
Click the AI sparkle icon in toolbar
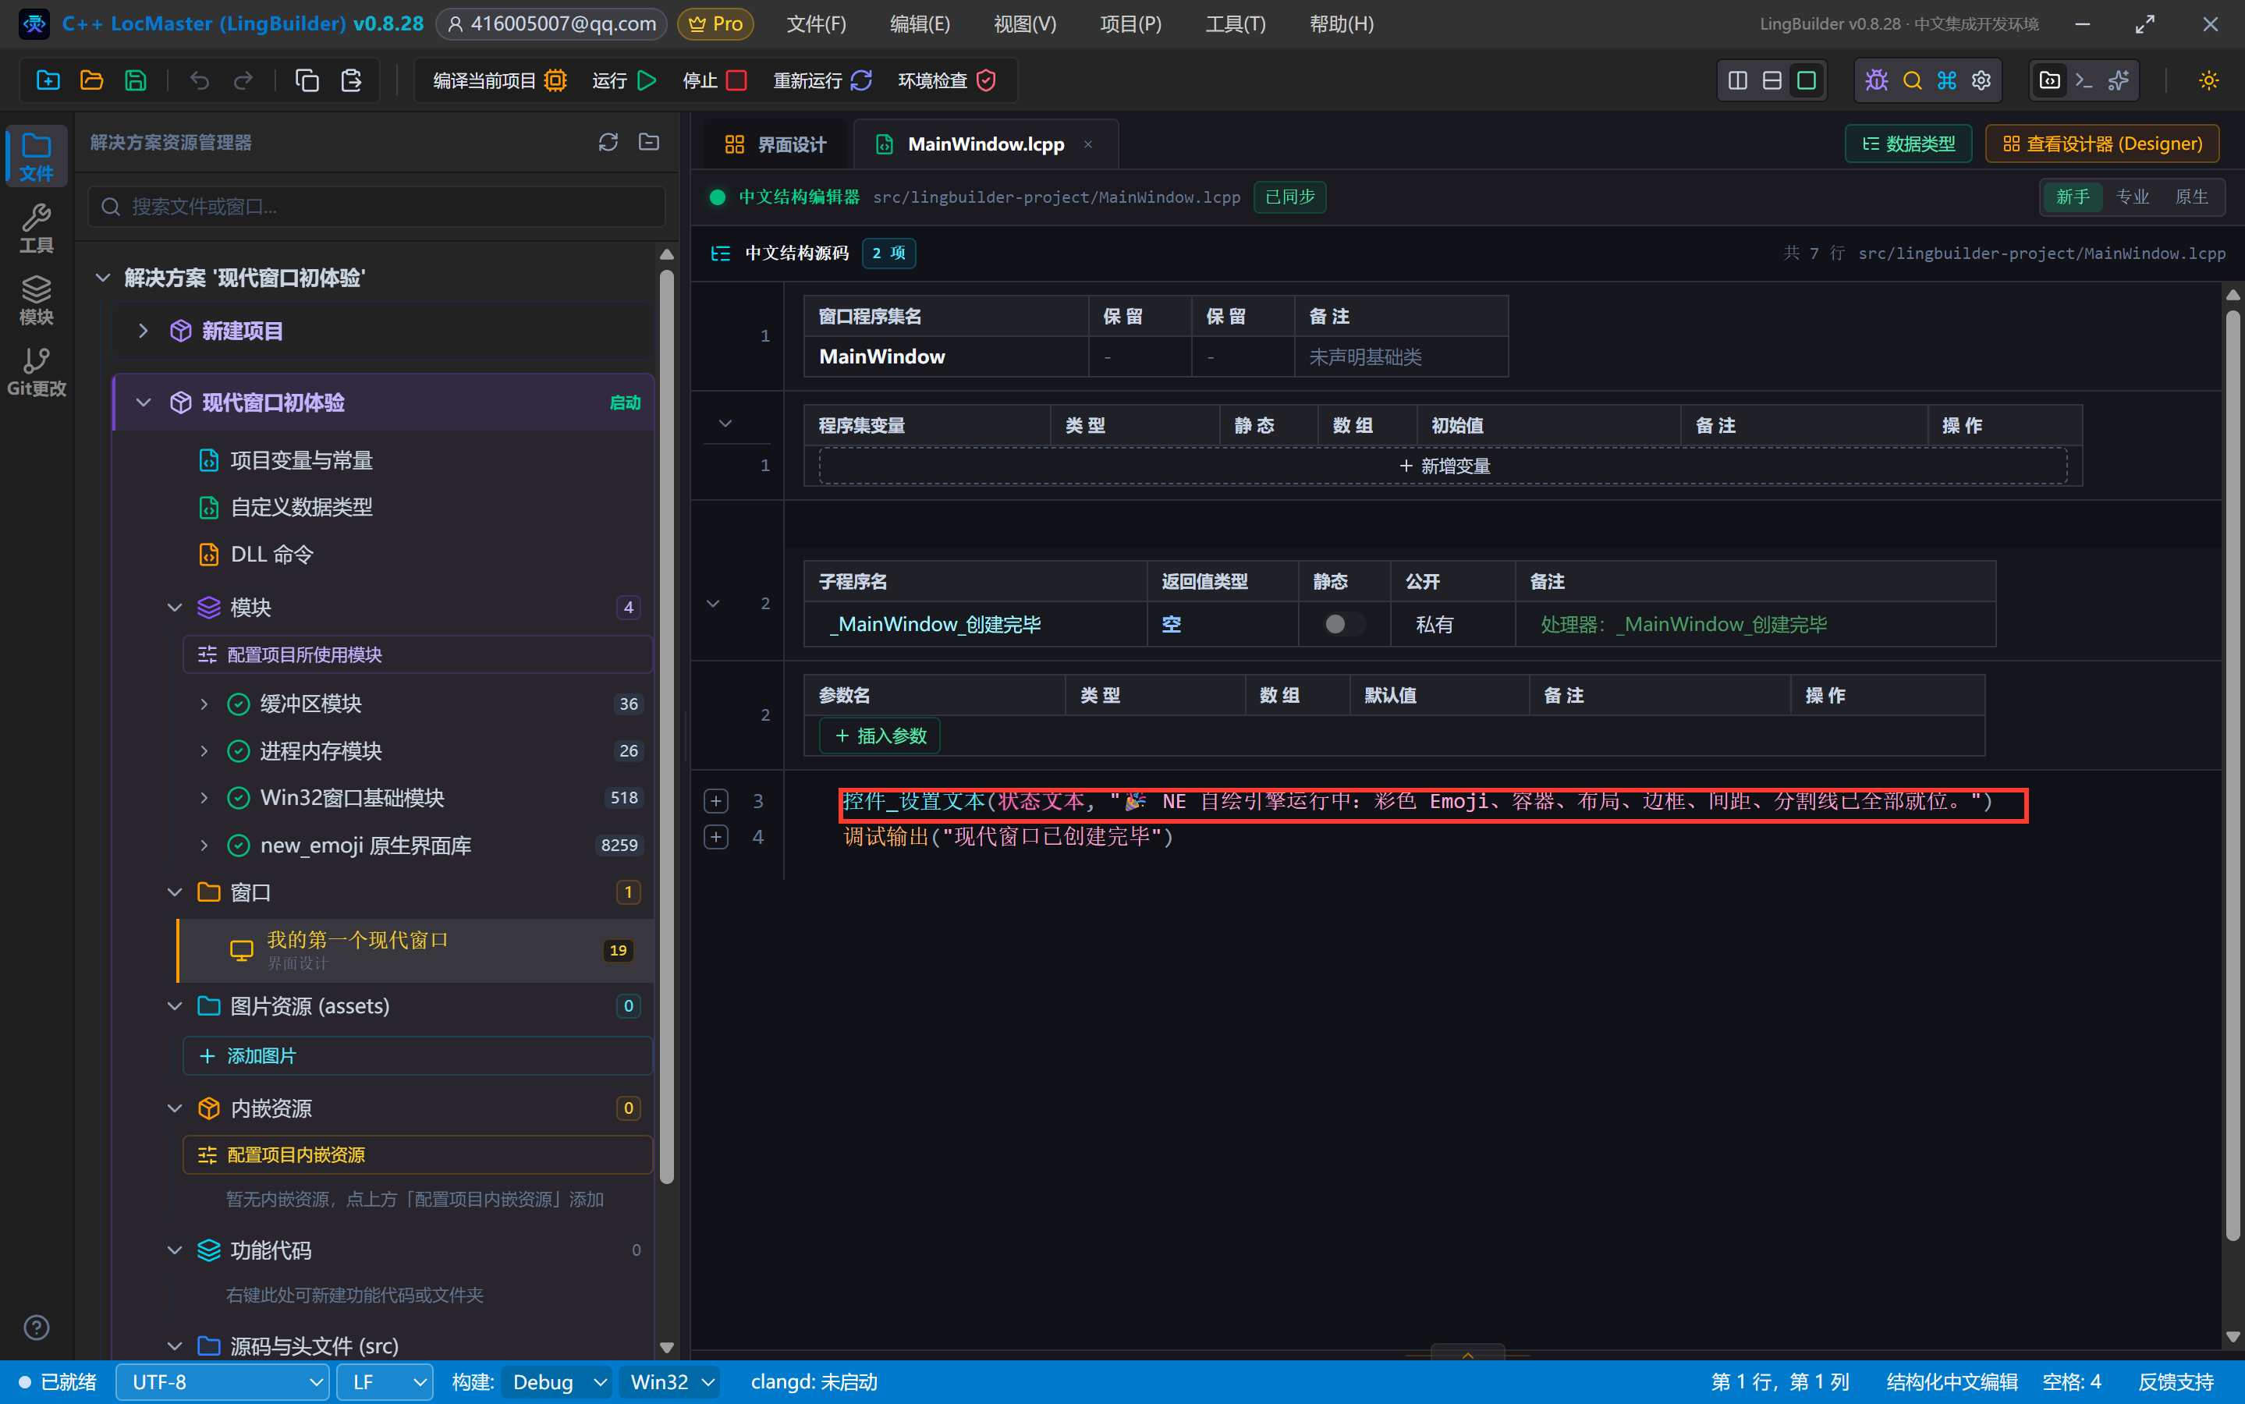2118,81
